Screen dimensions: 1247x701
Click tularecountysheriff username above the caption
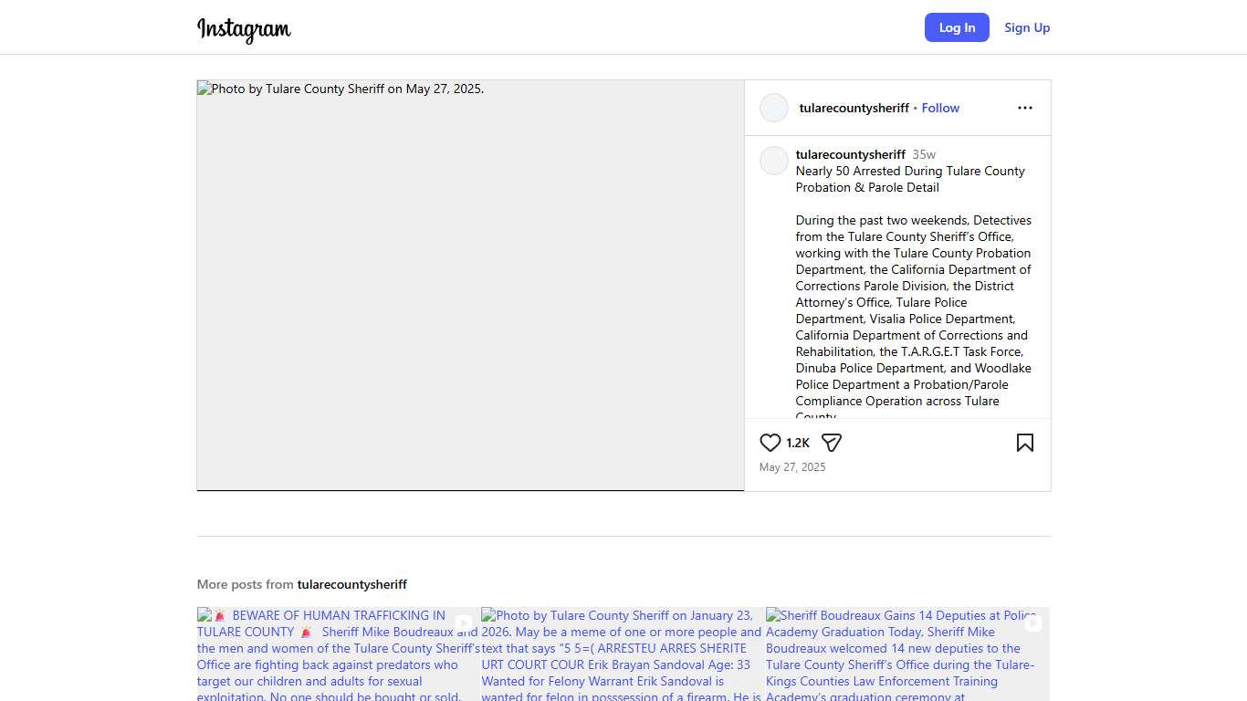(850, 154)
